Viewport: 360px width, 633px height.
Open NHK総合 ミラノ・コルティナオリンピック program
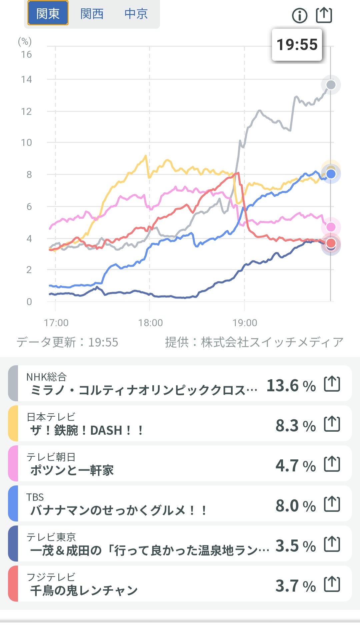click(x=143, y=390)
